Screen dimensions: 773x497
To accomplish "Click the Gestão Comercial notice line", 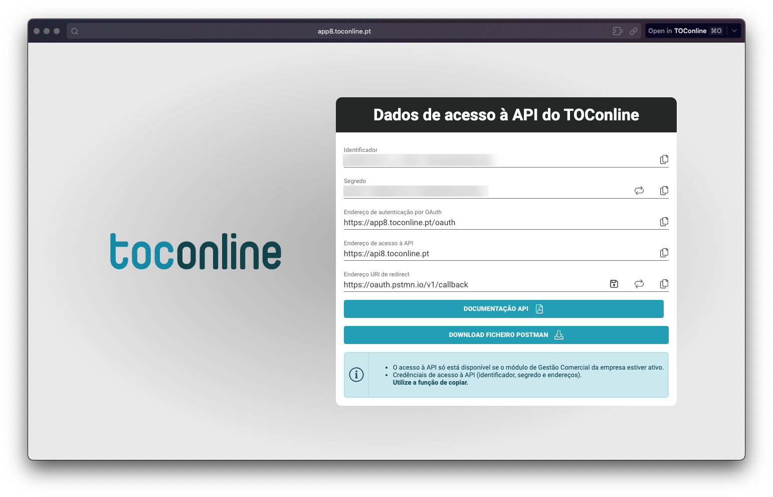I will click(528, 368).
